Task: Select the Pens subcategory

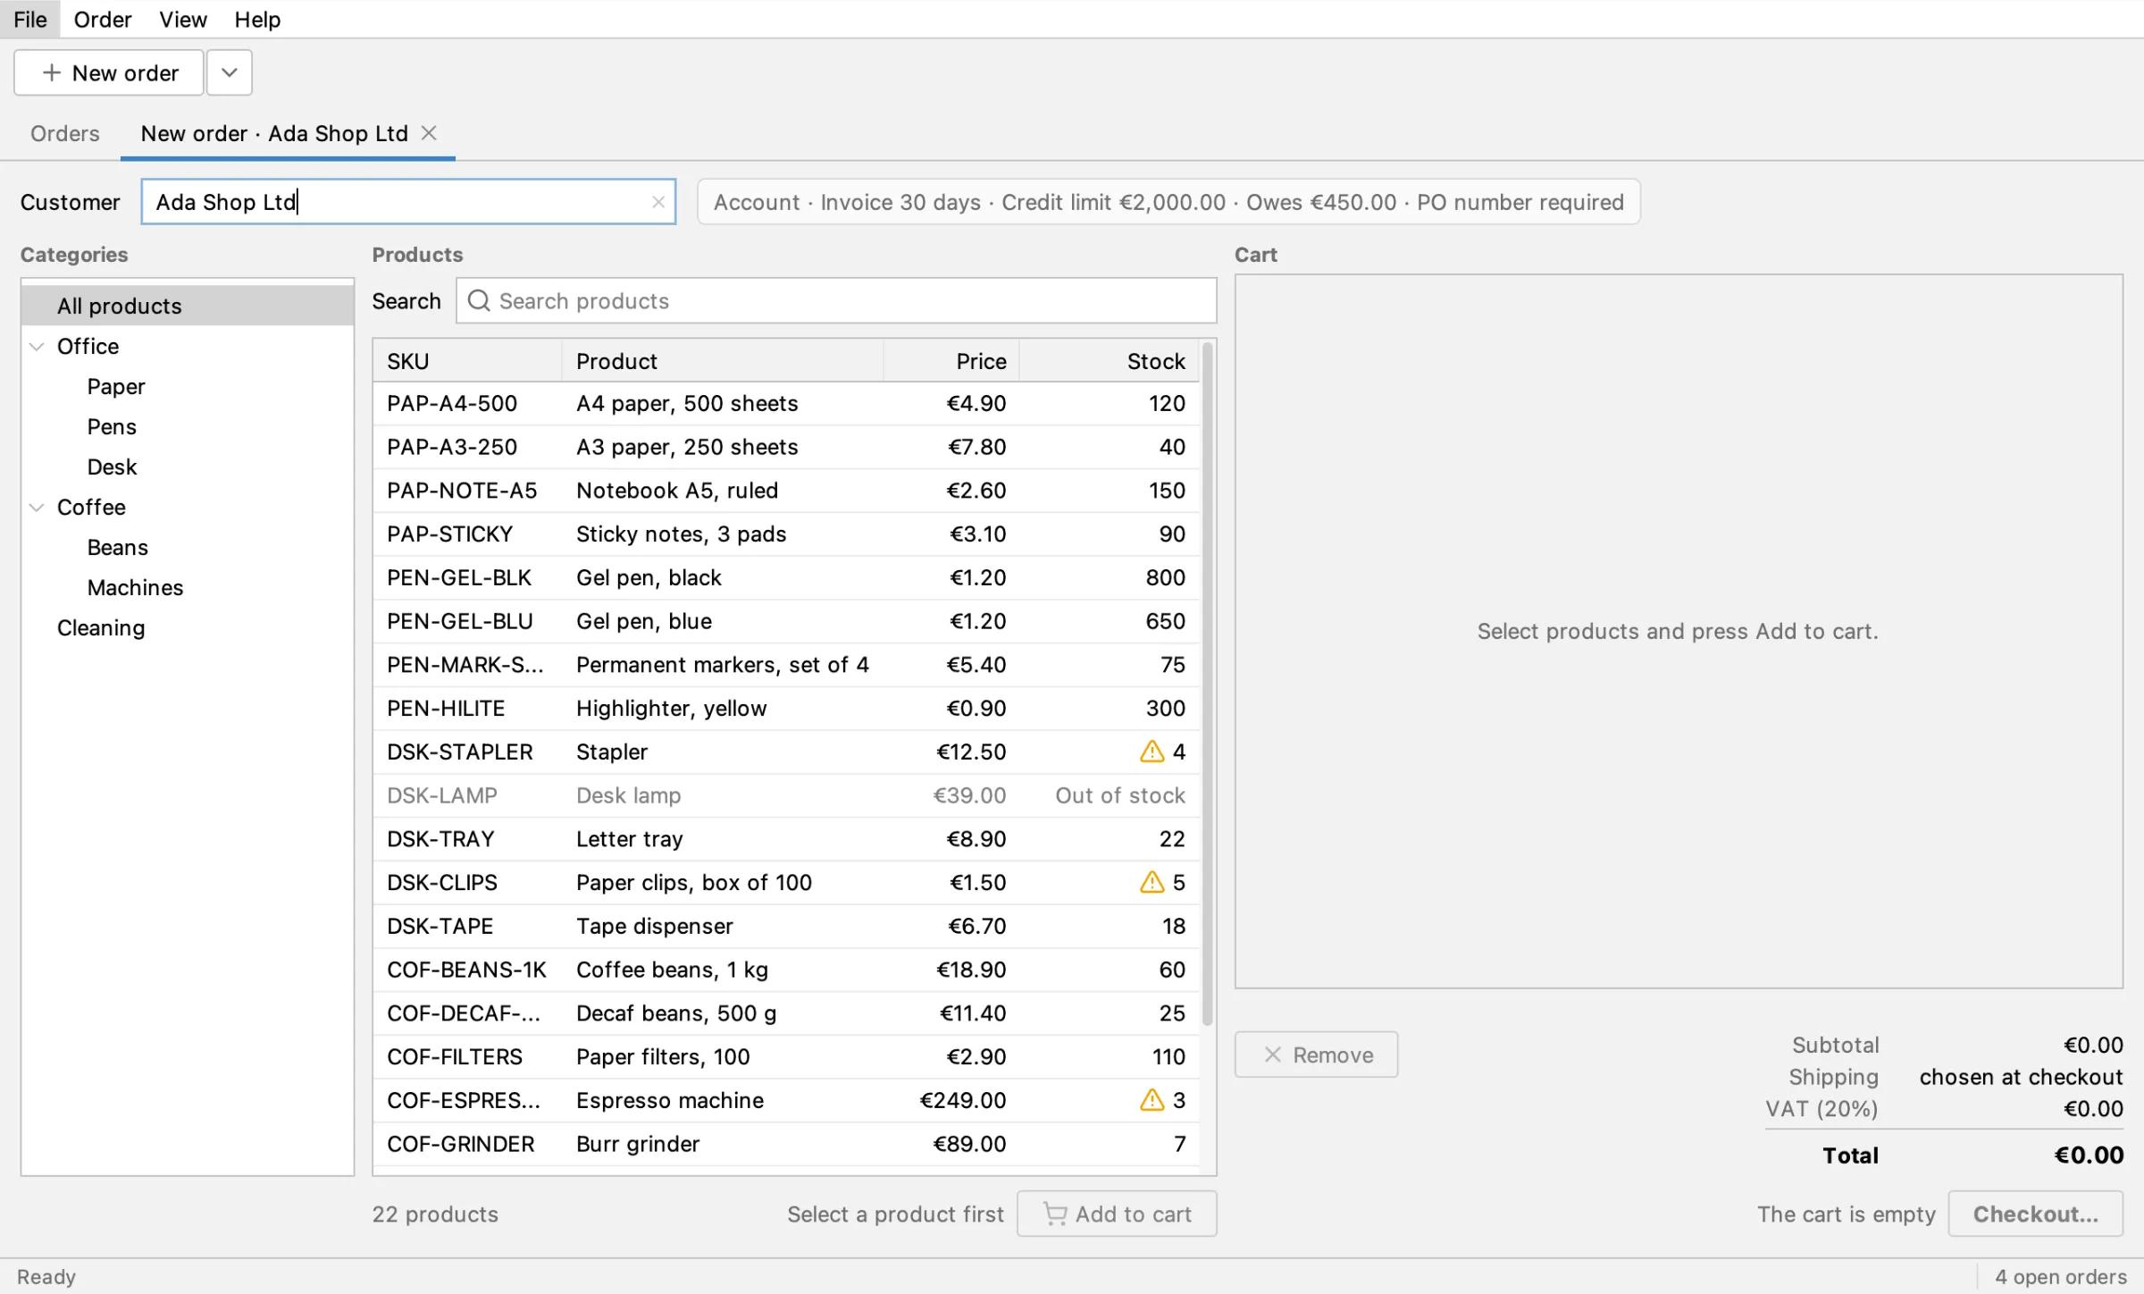Action: tap(188, 427)
